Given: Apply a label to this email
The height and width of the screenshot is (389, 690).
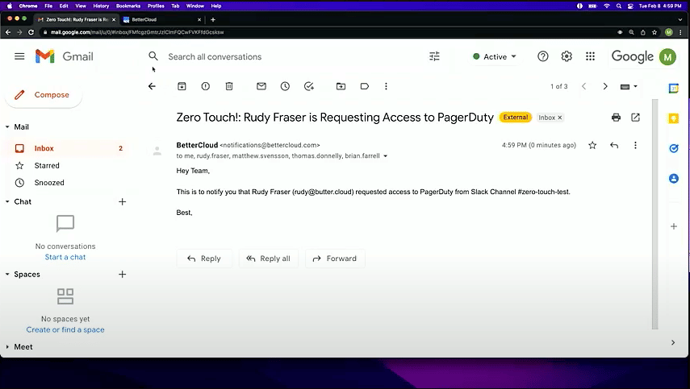Looking at the screenshot, I should pyautogui.click(x=364, y=86).
